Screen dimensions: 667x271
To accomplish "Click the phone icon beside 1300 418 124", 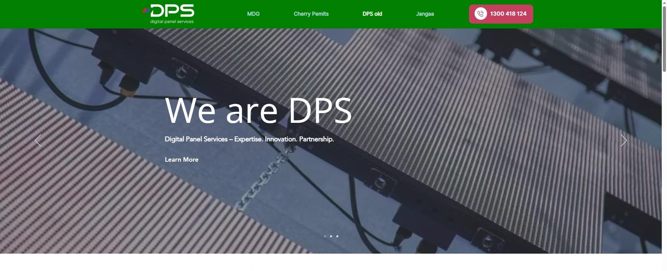I will (x=480, y=14).
